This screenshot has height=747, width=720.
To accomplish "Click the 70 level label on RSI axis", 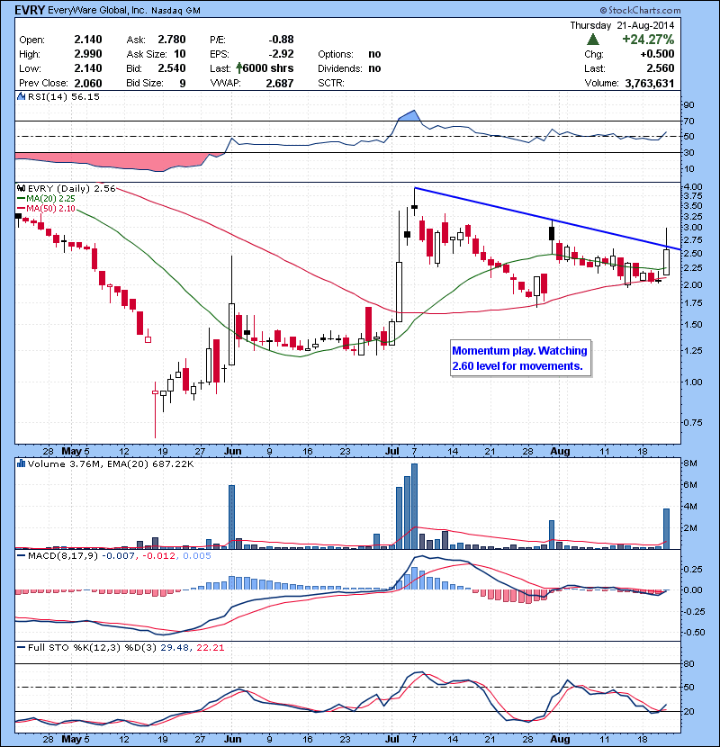I will pos(689,121).
